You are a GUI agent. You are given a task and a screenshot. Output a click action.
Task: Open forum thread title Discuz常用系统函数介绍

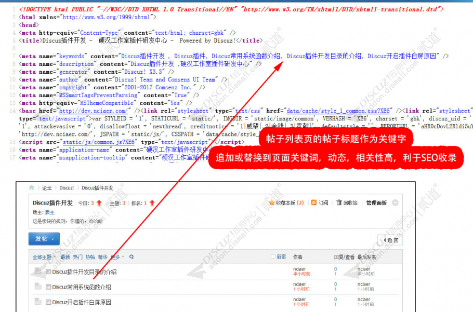pos(82,287)
